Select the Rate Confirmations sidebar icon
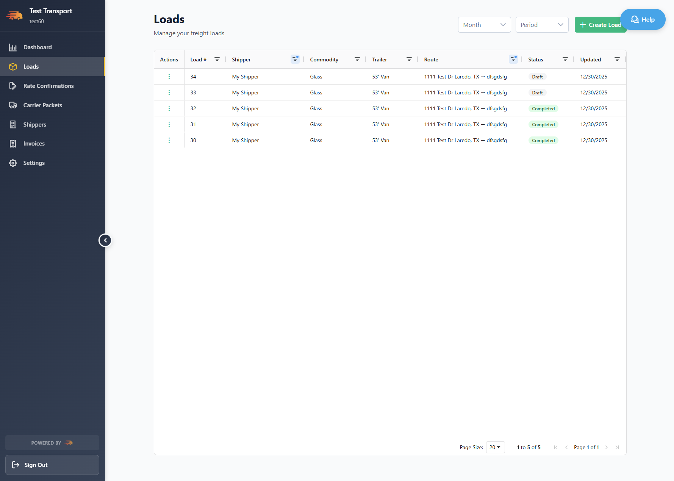 point(13,86)
